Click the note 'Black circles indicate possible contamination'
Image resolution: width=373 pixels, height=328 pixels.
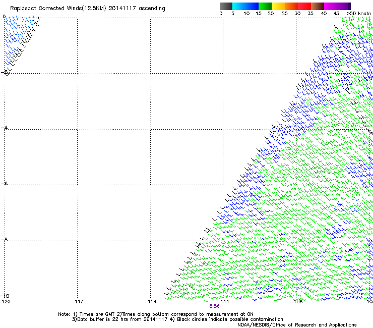coord(230,319)
